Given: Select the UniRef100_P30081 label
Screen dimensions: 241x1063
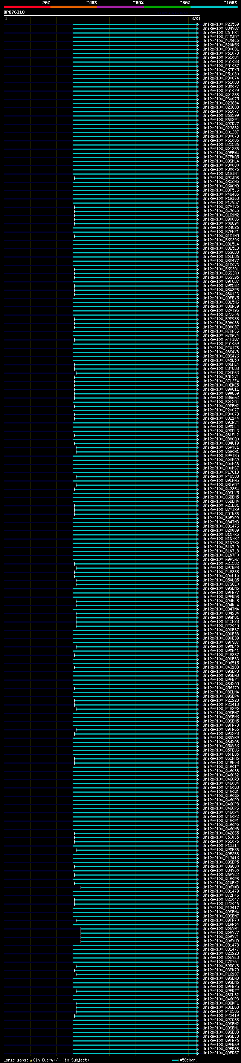Looking at the screenshot, I should (x=221, y=49).
